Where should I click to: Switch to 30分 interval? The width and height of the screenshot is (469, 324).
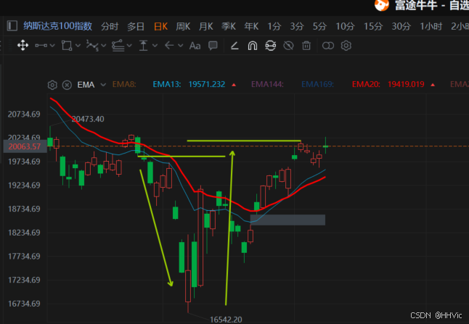pos(401,27)
